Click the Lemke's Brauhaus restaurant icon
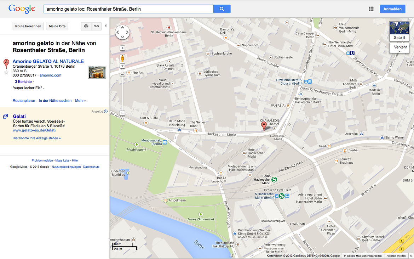Image resolution: width=414 pixels, height=259 pixels. click(x=336, y=161)
